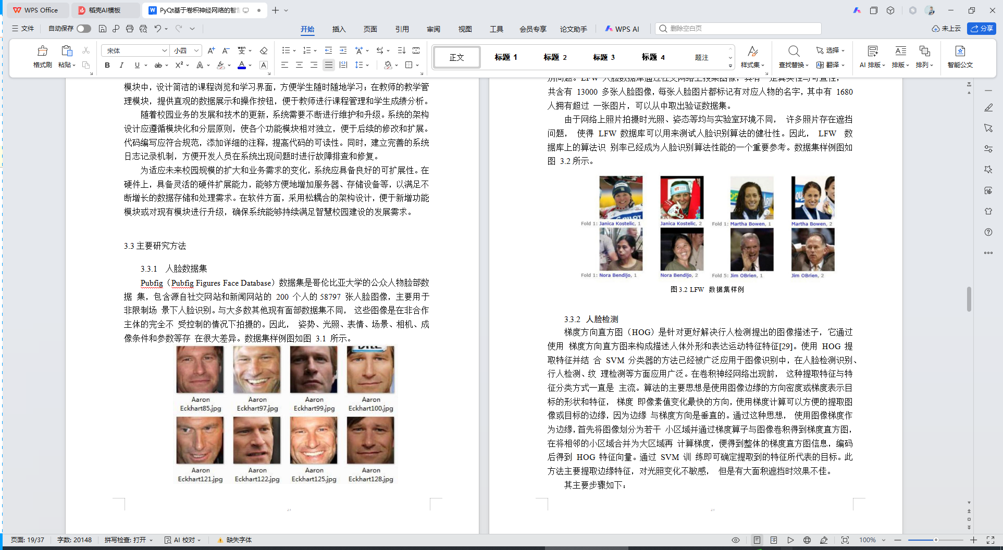Click the Format Painter (格式刷) icon
The image size is (1003, 550).
tap(42, 51)
